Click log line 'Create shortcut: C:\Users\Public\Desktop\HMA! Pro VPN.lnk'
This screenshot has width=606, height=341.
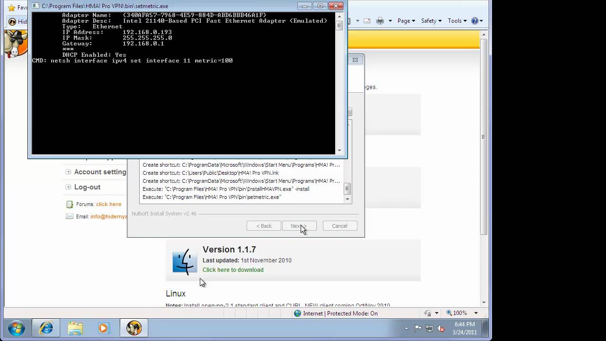pos(211,173)
